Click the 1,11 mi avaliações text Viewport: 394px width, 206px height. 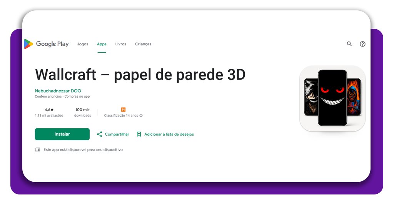point(49,115)
